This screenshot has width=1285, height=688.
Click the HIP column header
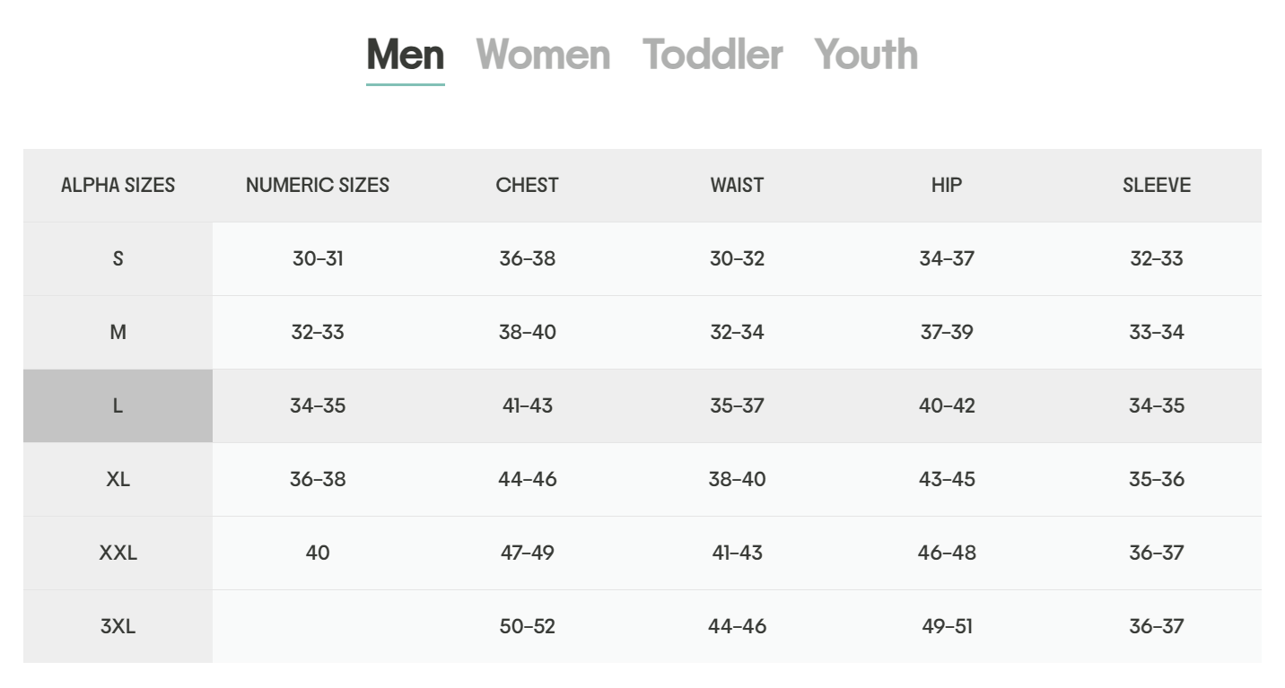(x=947, y=185)
